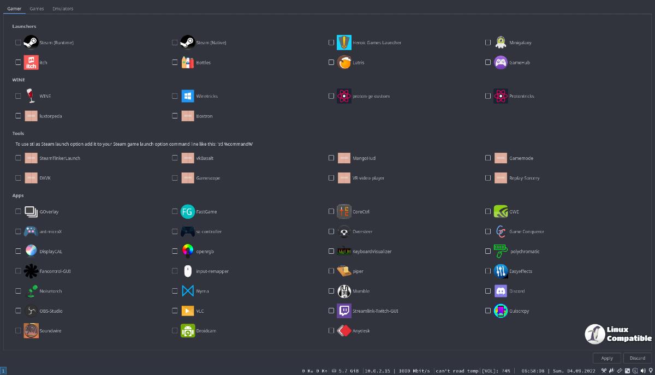Switch to the Games tab
The image size is (655, 375).
coord(37,9)
